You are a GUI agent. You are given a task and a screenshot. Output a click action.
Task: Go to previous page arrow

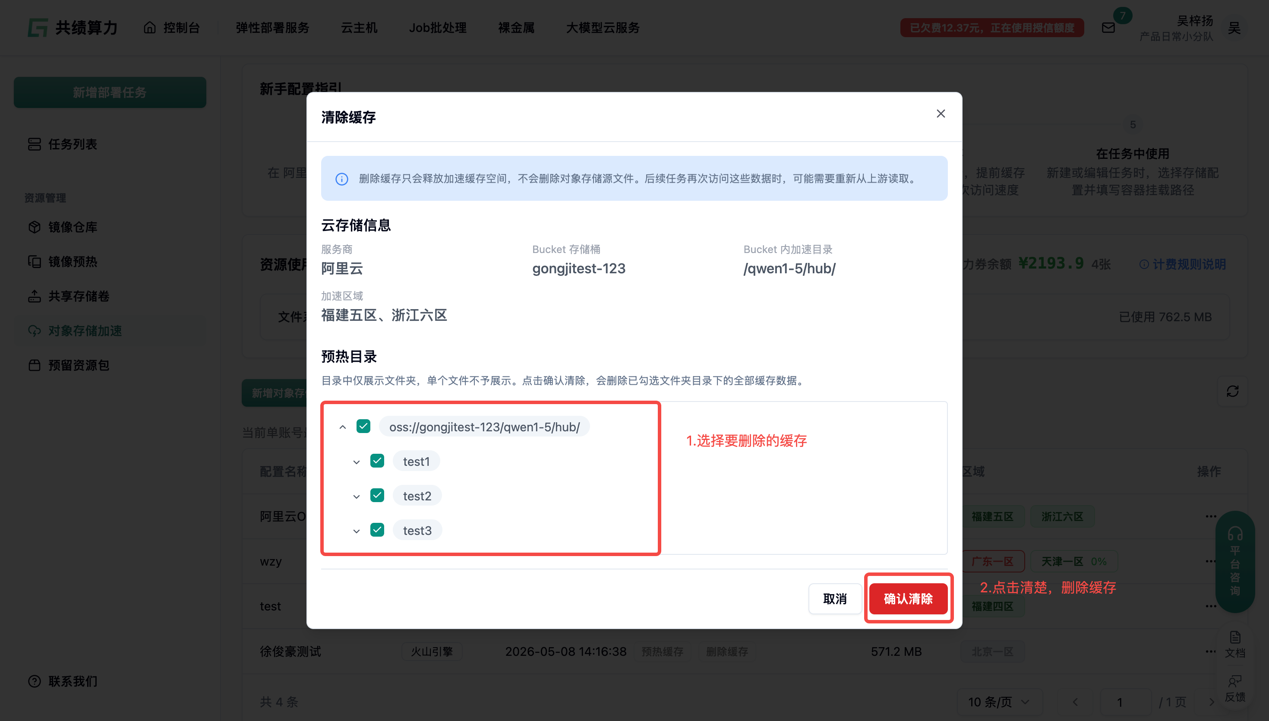1075,702
